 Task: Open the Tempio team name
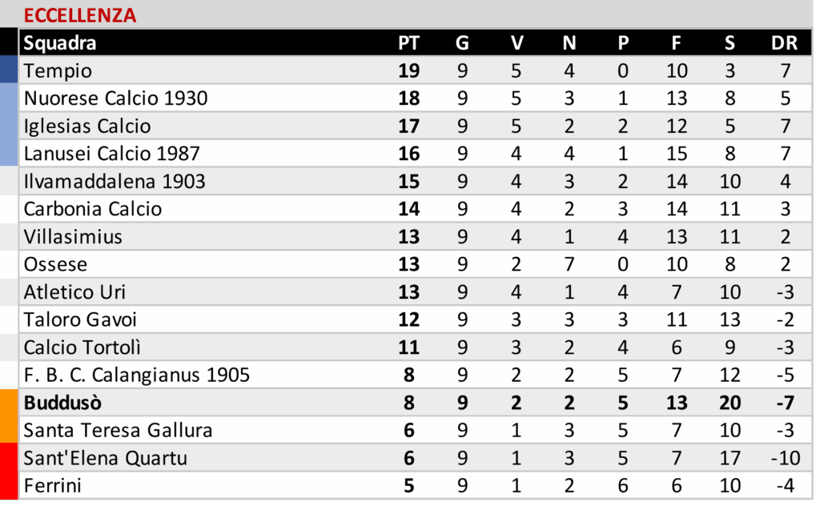[58, 71]
